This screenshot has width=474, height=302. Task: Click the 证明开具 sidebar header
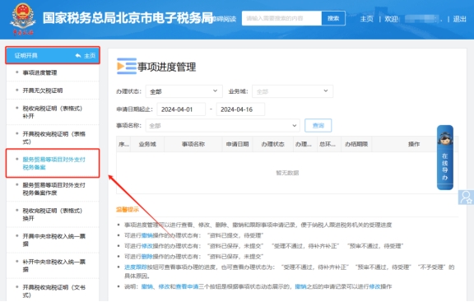click(x=26, y=56)
